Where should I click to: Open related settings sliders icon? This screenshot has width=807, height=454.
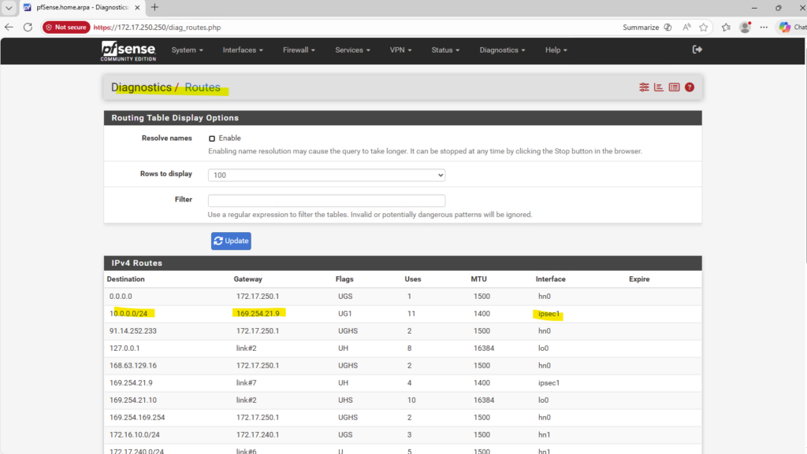pos(644,87)
